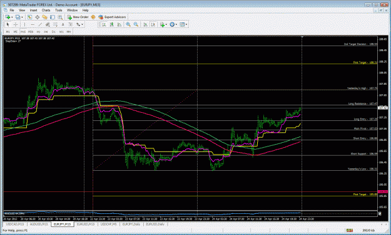391x235 pixels.
Task: Zoom in on the chart
Action: 128,24
